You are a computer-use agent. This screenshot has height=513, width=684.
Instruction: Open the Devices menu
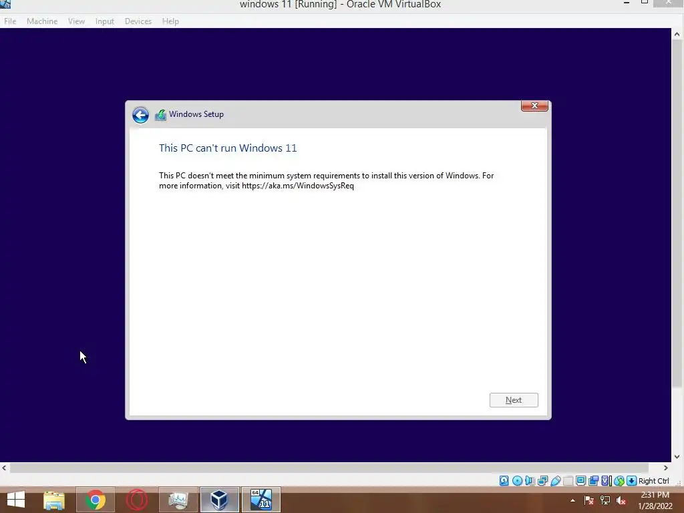click(138, 21)
